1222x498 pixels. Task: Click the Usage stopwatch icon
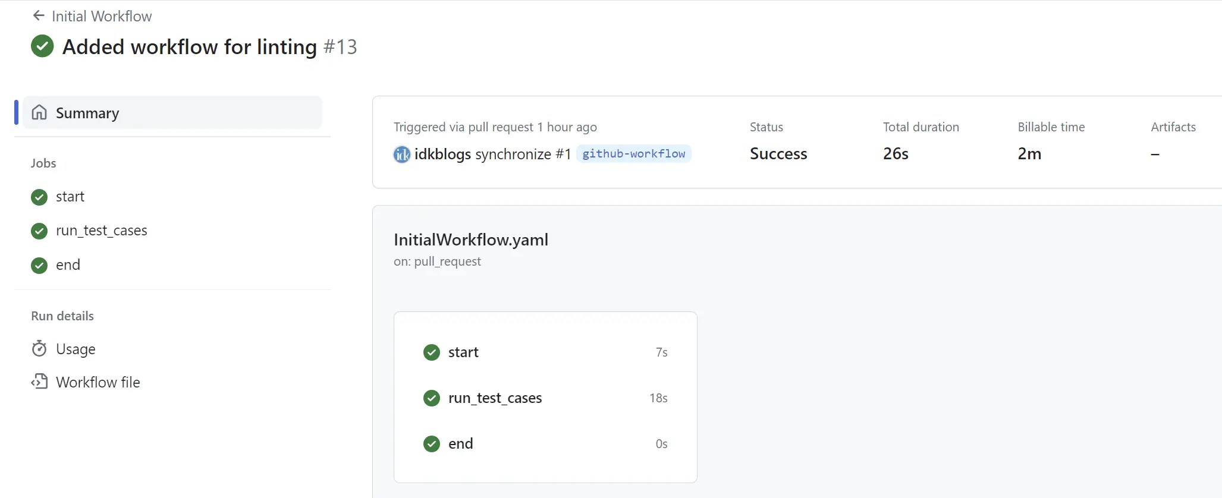point(39,349)
